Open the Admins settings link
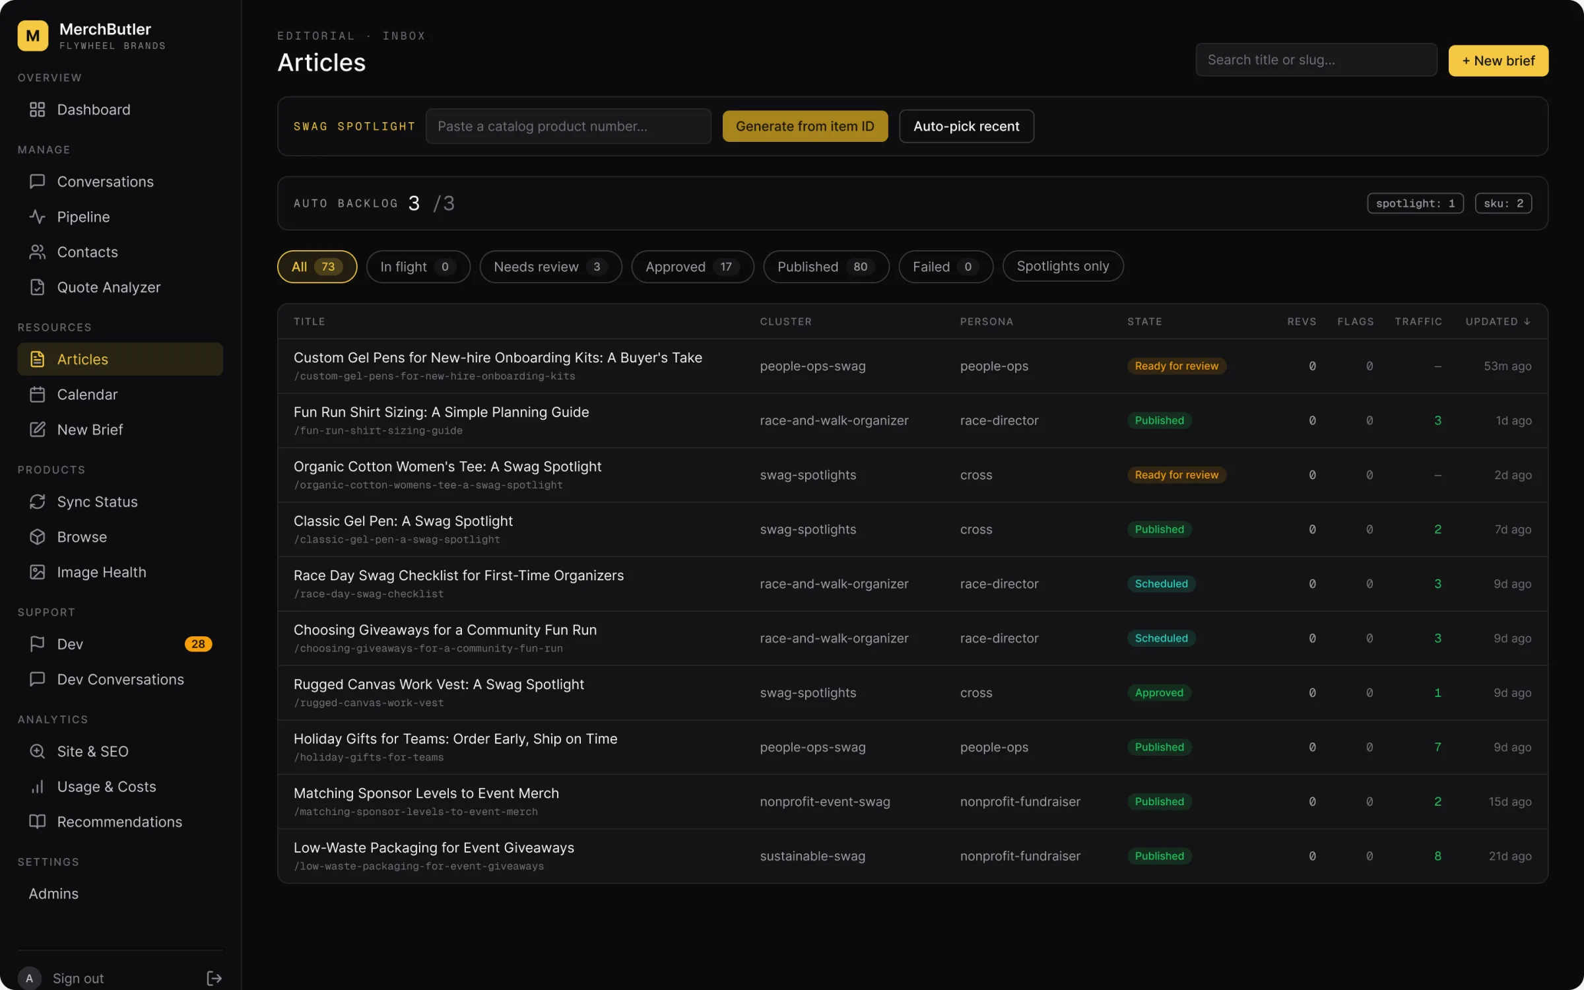 tap(53, 894)
